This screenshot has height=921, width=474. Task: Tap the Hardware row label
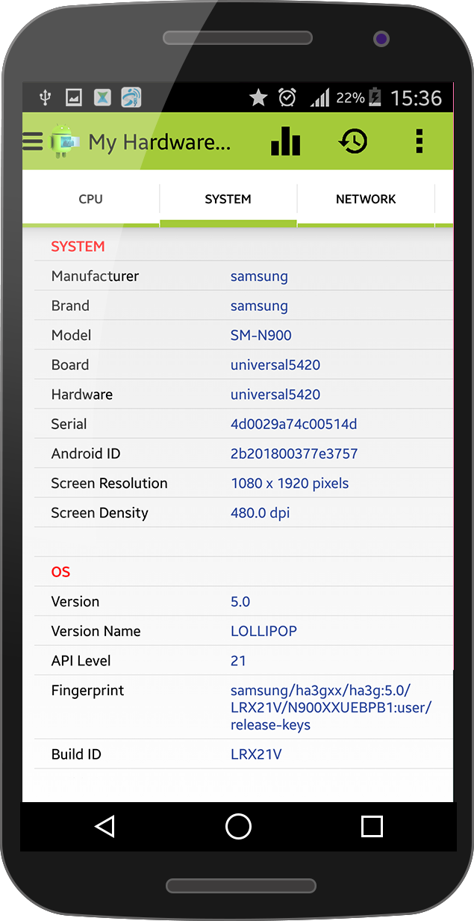[82, 395]
